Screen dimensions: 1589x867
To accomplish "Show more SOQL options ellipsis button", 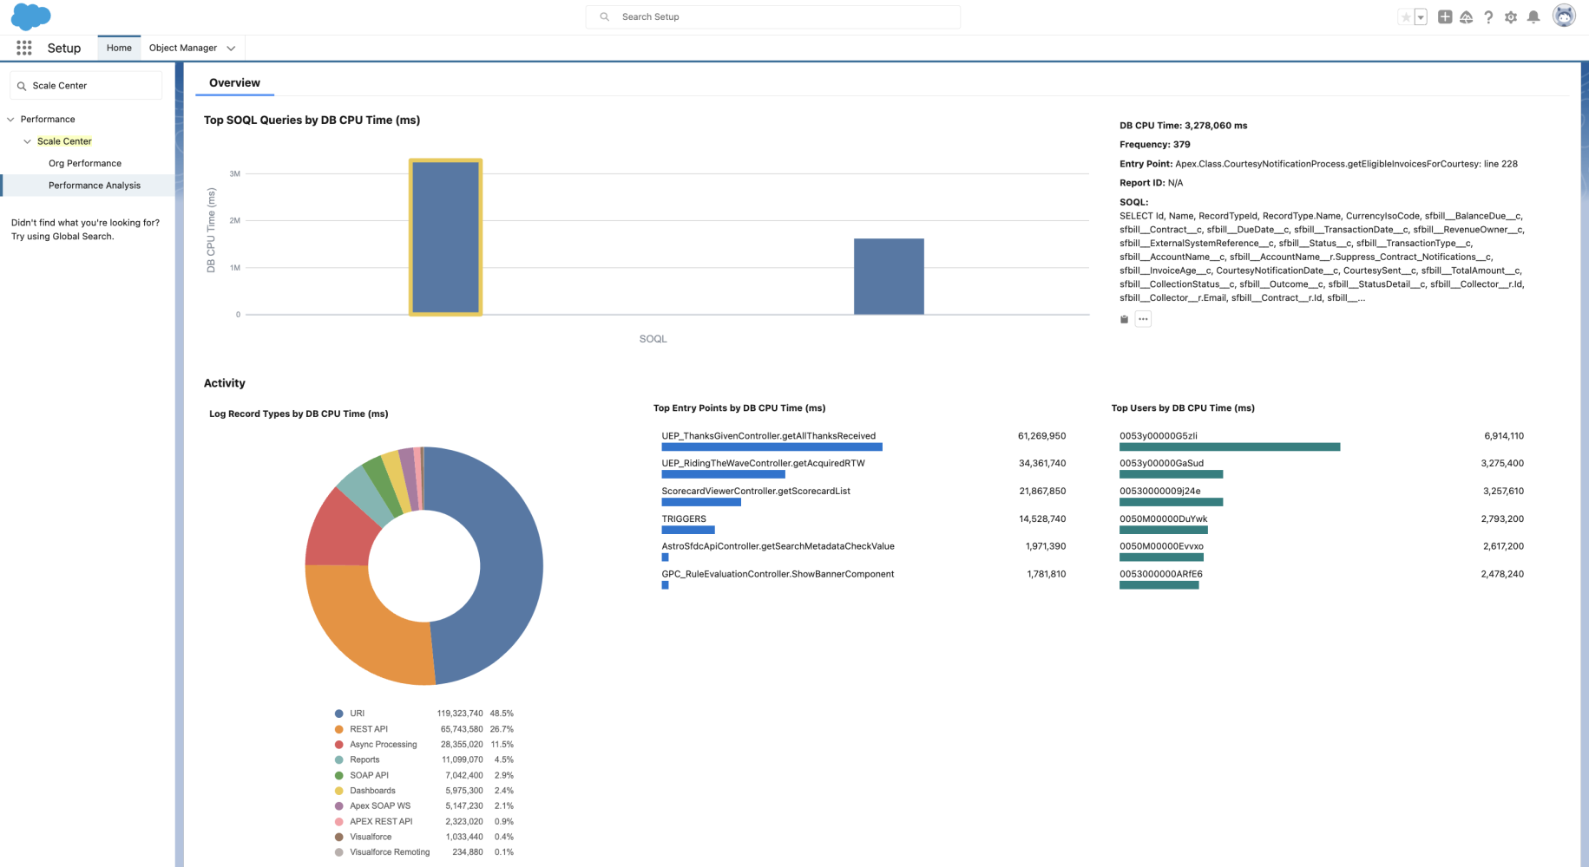I will click(x=1143, y=319).
